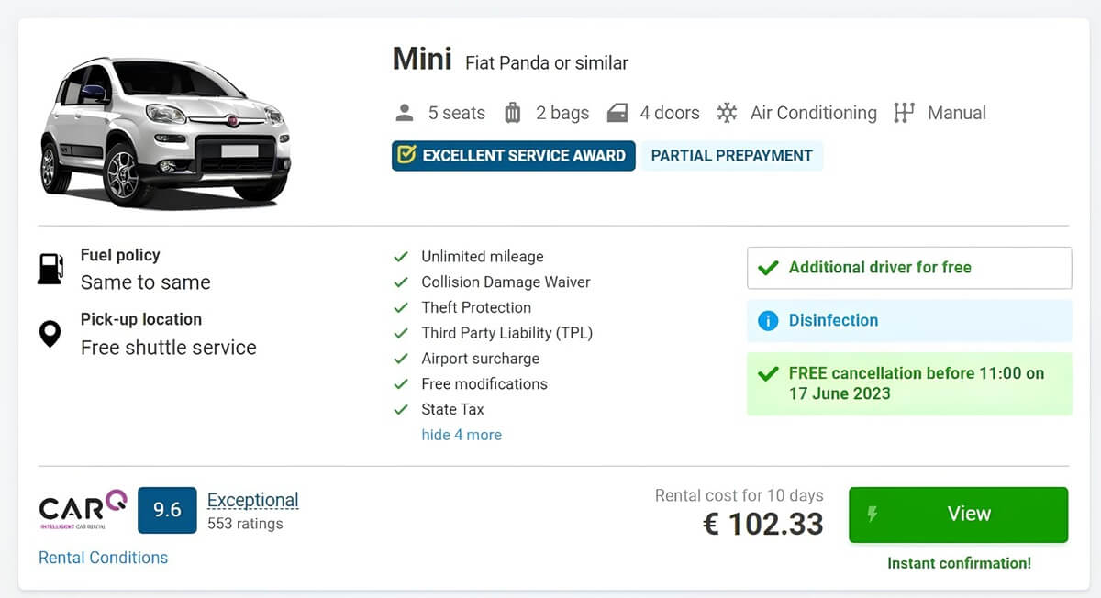Collapse the list with hide 4 more

[x=462, y=435]
